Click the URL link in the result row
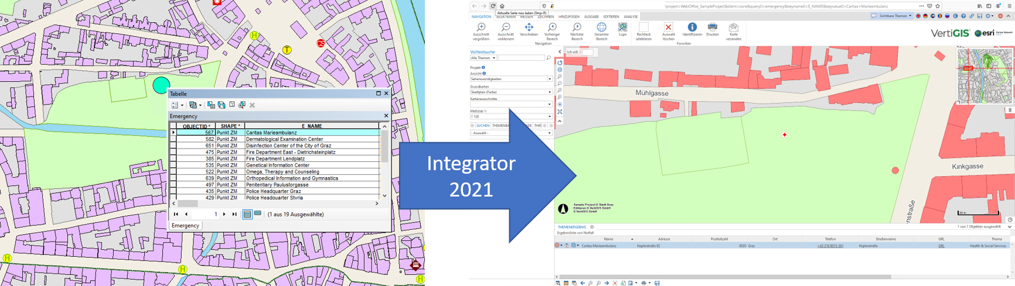Viewport: 1015px width, 286px height. pos(941,246)
